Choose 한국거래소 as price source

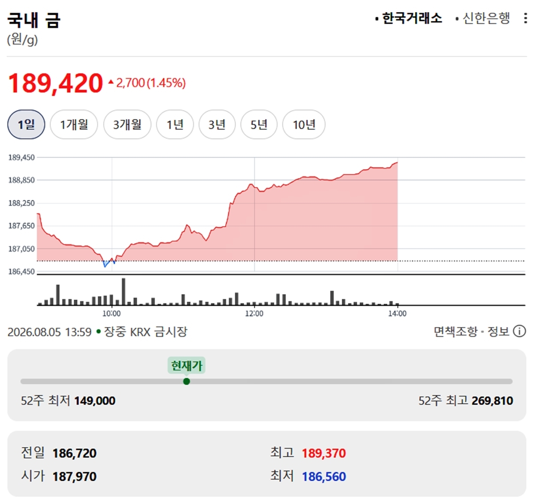[409, 18]
